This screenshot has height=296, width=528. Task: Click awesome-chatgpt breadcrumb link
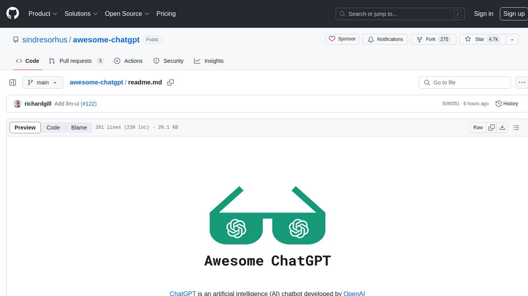[96, 82]
